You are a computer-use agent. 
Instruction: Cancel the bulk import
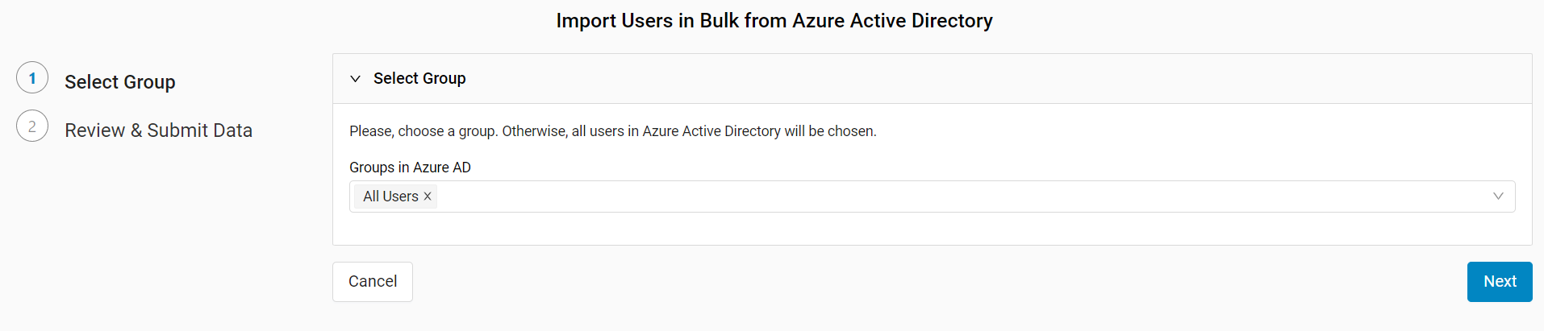pos(373,282)
